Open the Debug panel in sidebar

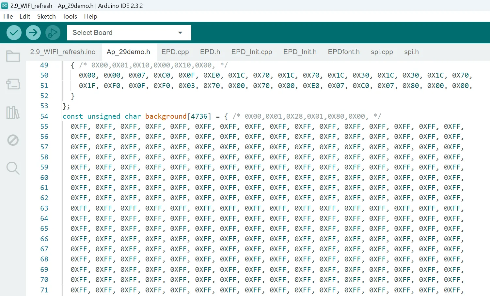pyautogui.click(x=13, y=140)
